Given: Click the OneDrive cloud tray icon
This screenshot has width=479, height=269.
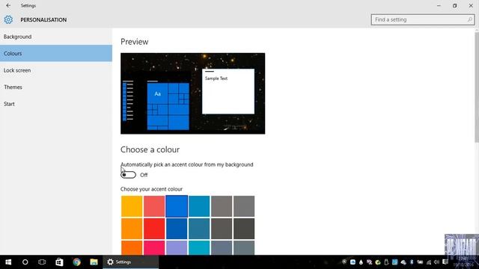Looking at the screenshot, I should point(403,262).
